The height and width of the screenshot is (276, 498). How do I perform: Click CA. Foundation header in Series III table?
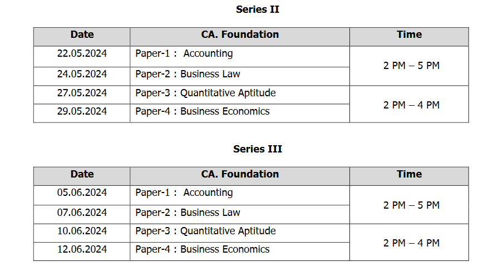(x=240, y=174)
